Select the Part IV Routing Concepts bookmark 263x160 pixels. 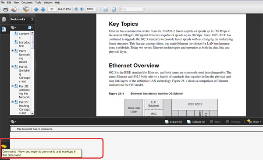[24, 108]
